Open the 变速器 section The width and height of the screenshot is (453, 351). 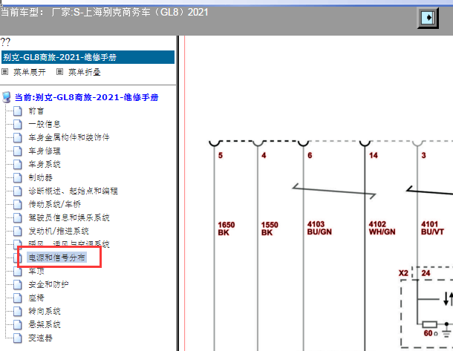(x=40, y=338)
